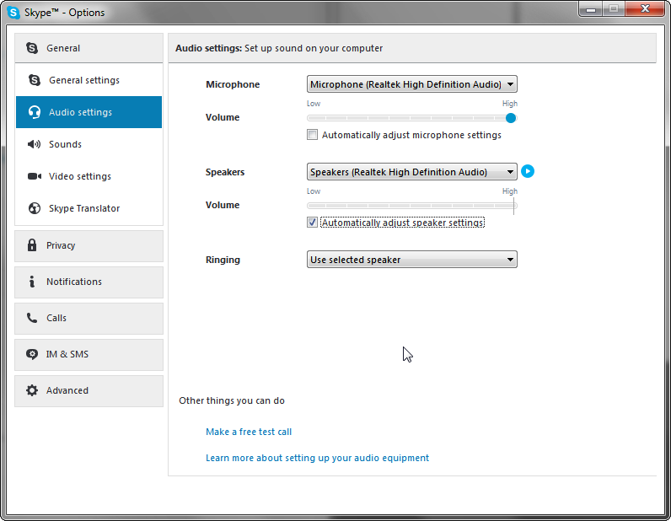The height and width of the screenshot is (521, 671).
Task: Click the Speakers label text
Action: pos(225,172)
